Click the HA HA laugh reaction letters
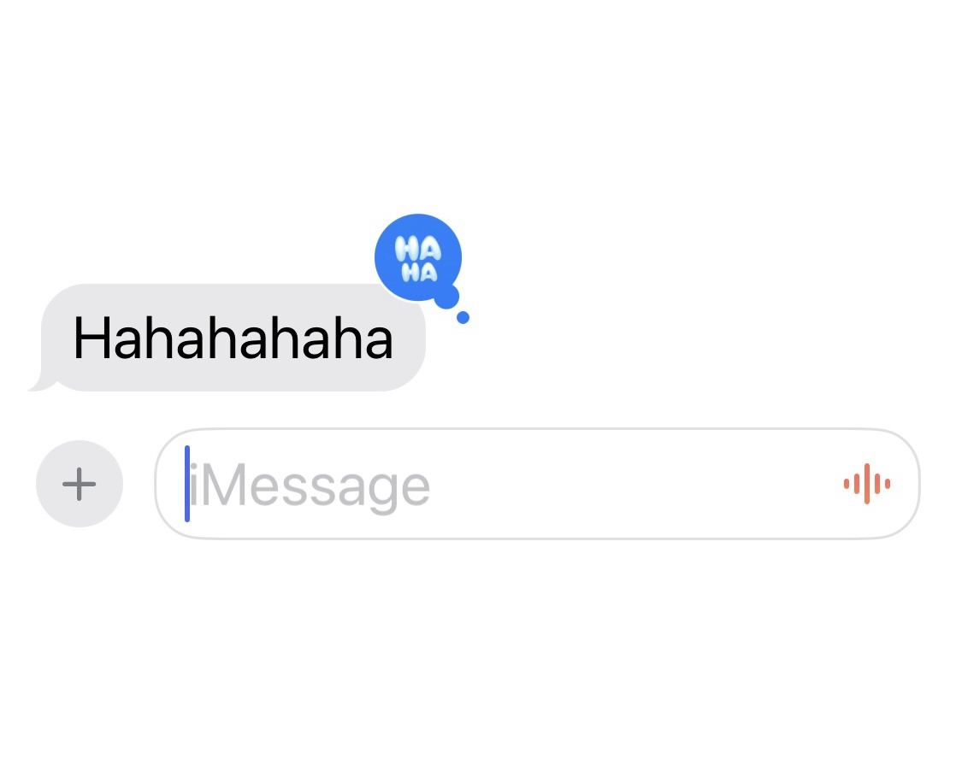 coord(418,259)
